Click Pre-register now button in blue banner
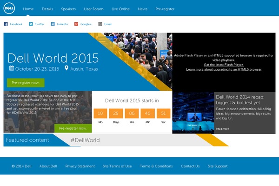 (26, 83)
